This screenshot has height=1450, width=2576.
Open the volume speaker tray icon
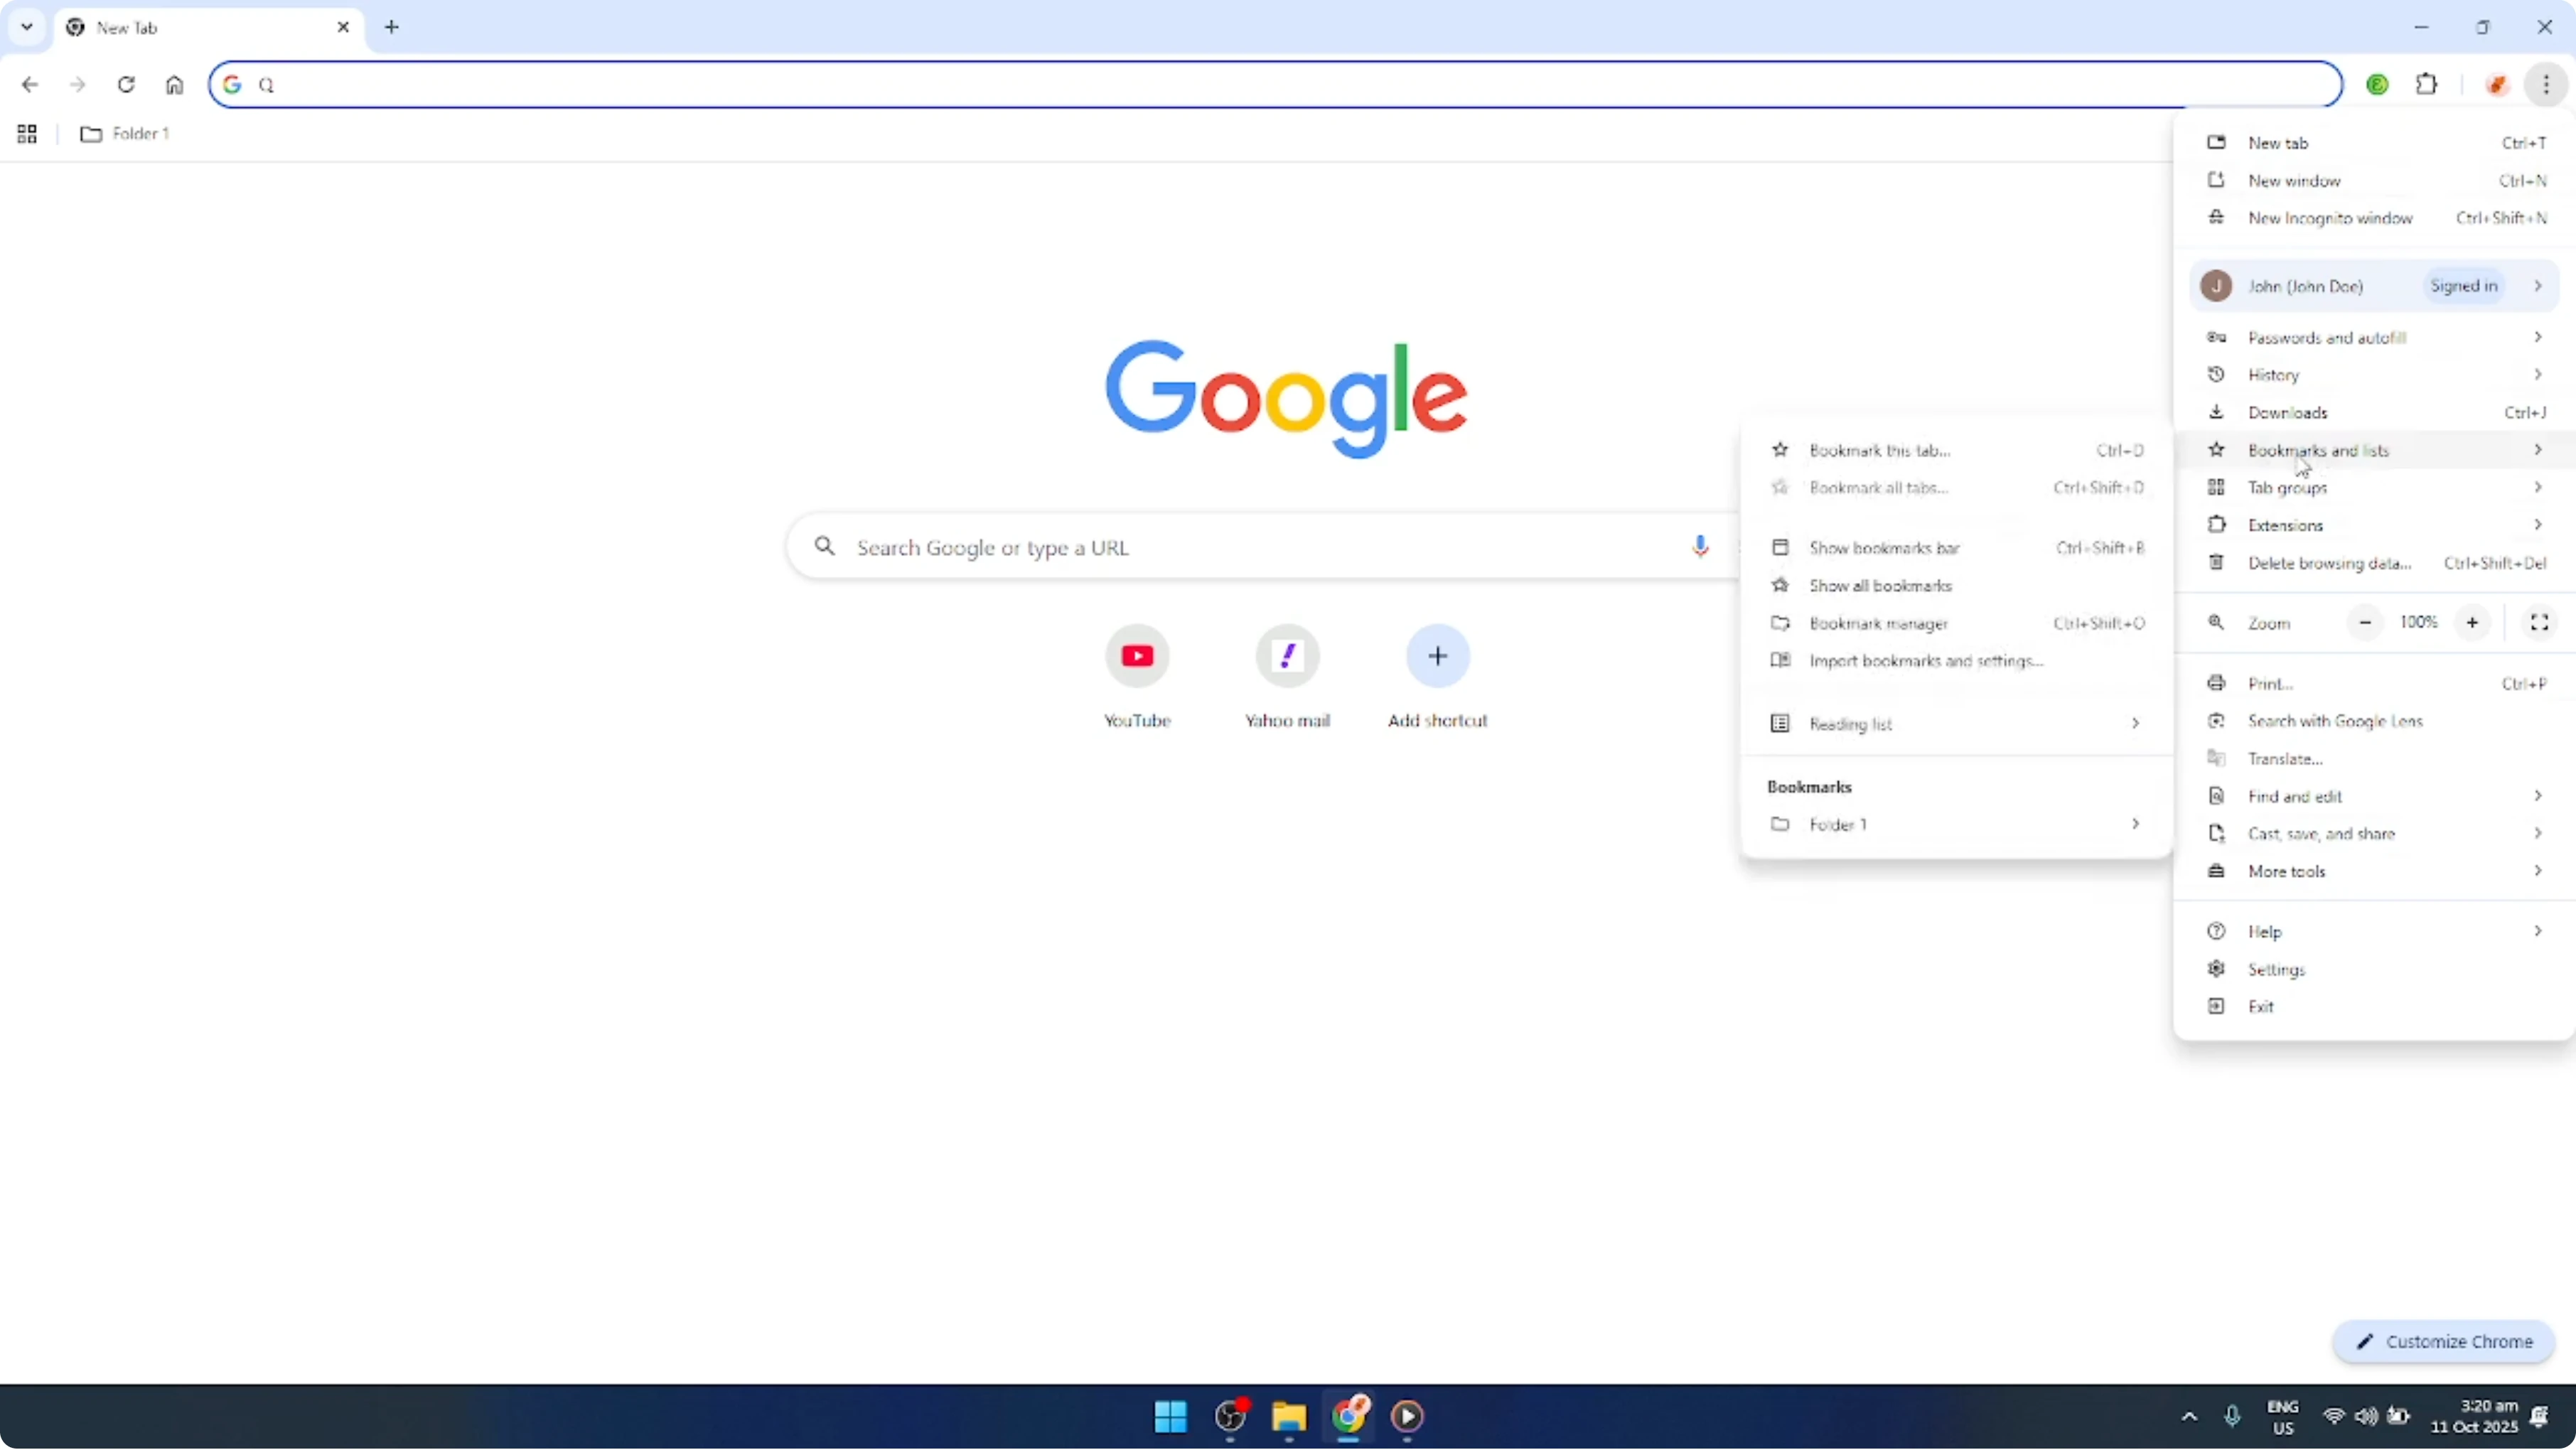click(x=2366, y=1417)
